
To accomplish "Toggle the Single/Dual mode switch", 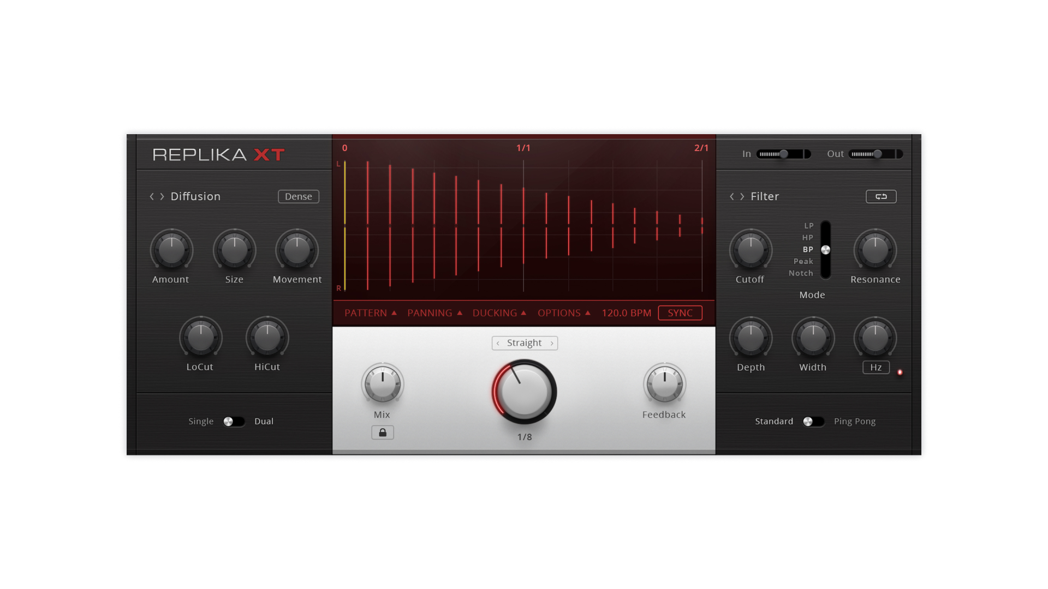I will 234,422.
